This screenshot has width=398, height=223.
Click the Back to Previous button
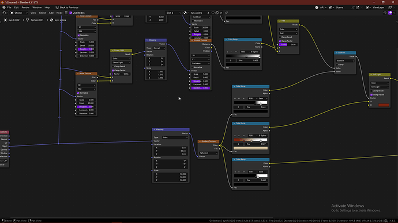coord(67,7)
